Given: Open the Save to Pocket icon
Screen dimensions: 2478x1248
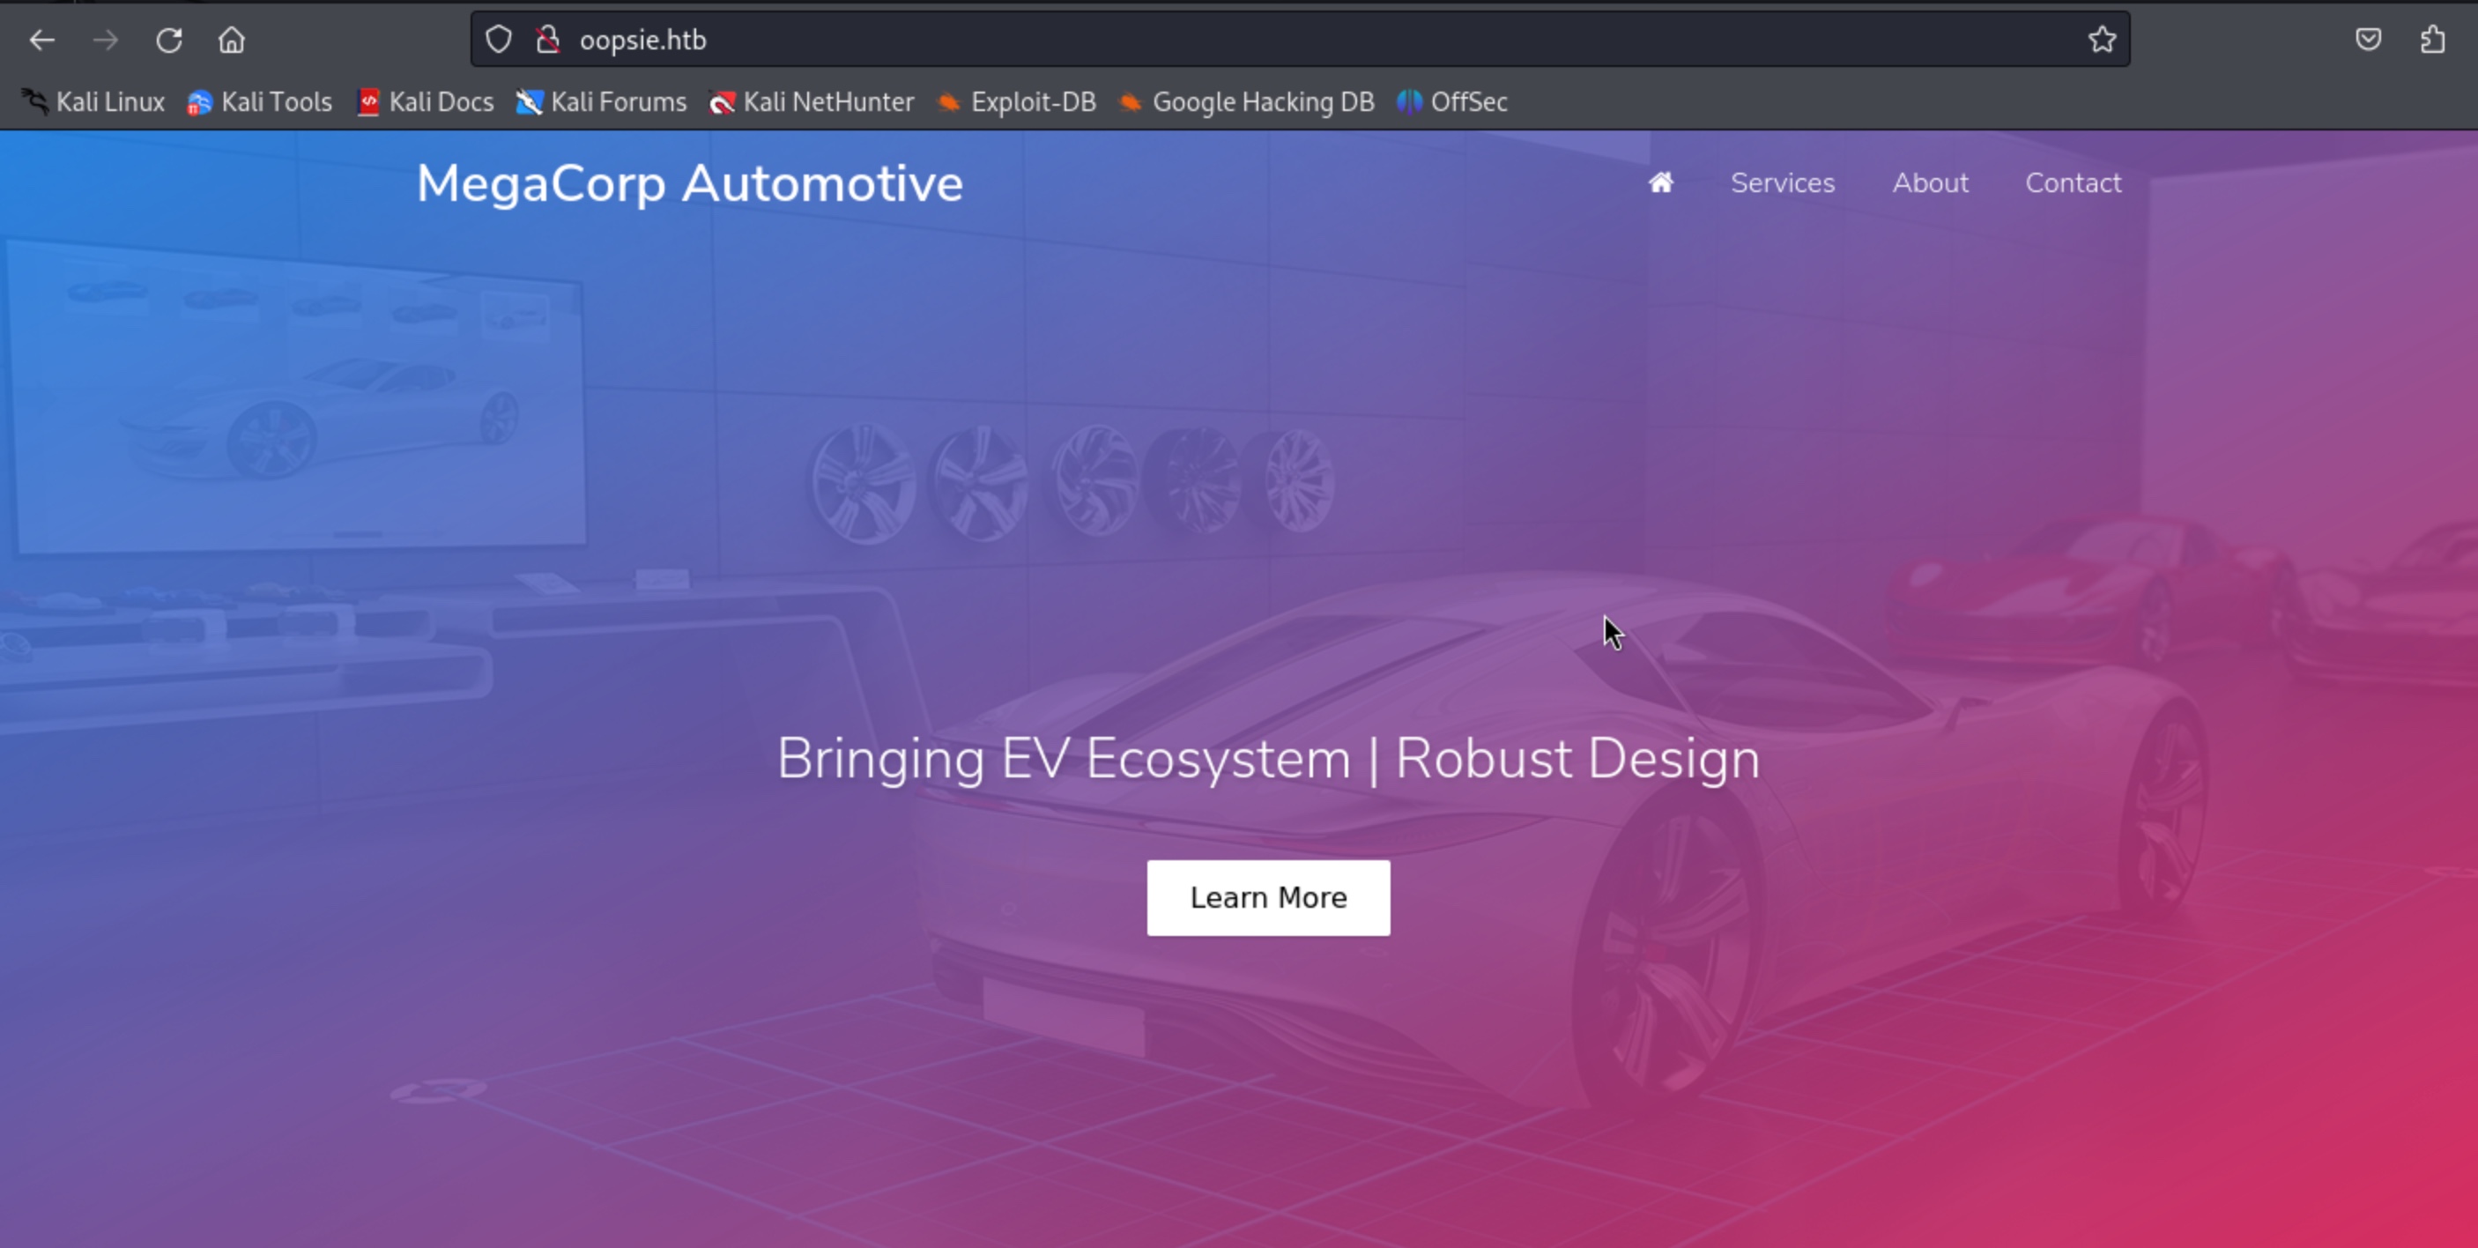Looking at the screenshot, I should (x=2369, y=40).
